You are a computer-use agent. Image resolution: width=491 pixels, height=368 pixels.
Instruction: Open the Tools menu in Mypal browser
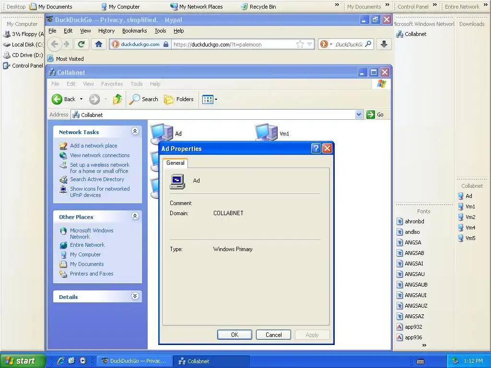point(160,31)
